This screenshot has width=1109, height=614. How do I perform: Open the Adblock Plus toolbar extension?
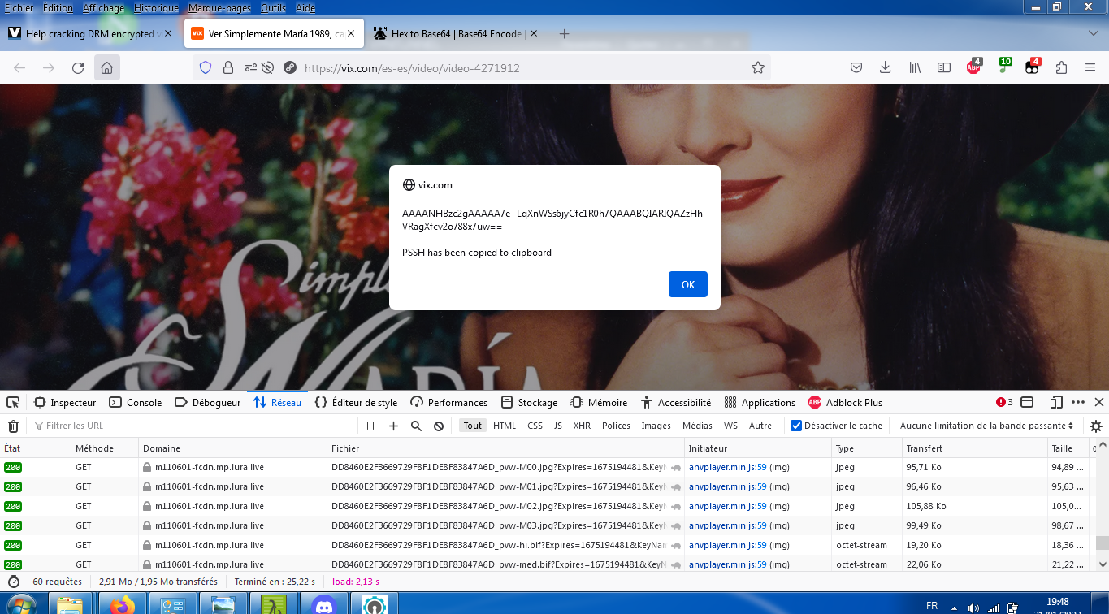973,67
